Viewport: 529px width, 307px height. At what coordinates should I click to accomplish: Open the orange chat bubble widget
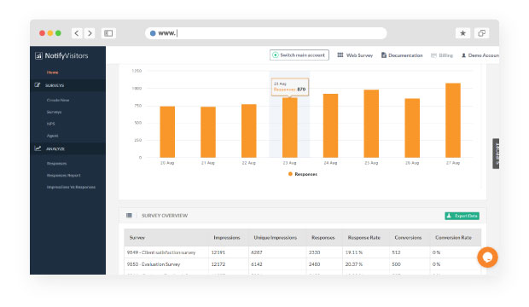pyautogui.click(x=487, y=258)
